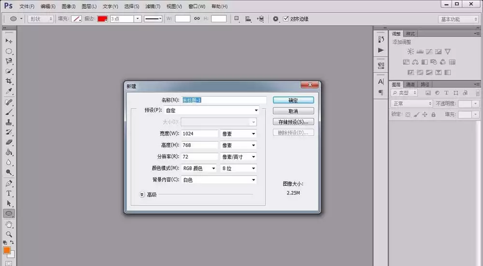Select the Quick Selection tool
Viewport: 483px width, 266px height.
[9, 71]
